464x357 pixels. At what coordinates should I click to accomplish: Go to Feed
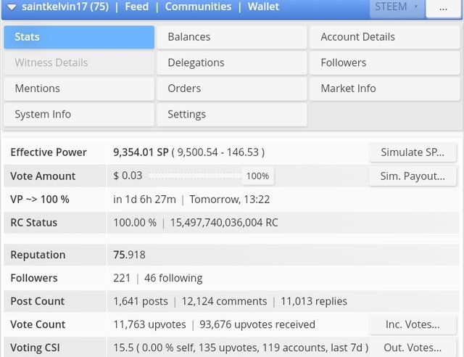(137, 7)
